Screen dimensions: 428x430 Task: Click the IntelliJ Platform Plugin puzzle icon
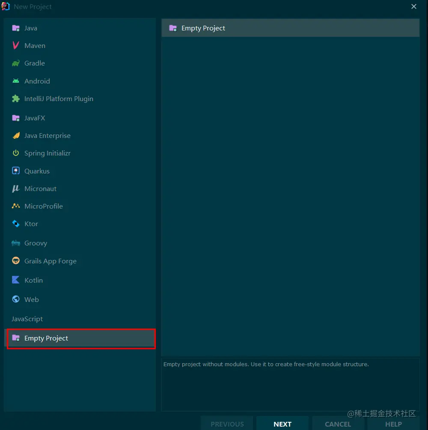(16, 99)
